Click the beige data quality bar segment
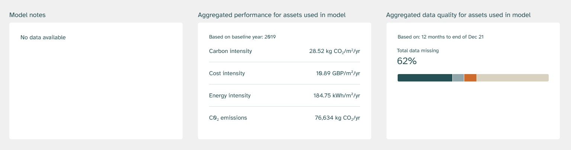The image size is (571, 150). click(513, 78)
